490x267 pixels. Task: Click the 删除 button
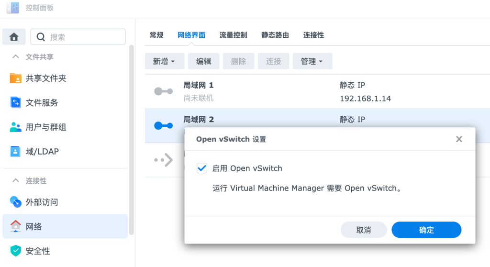tap(238, 61)
